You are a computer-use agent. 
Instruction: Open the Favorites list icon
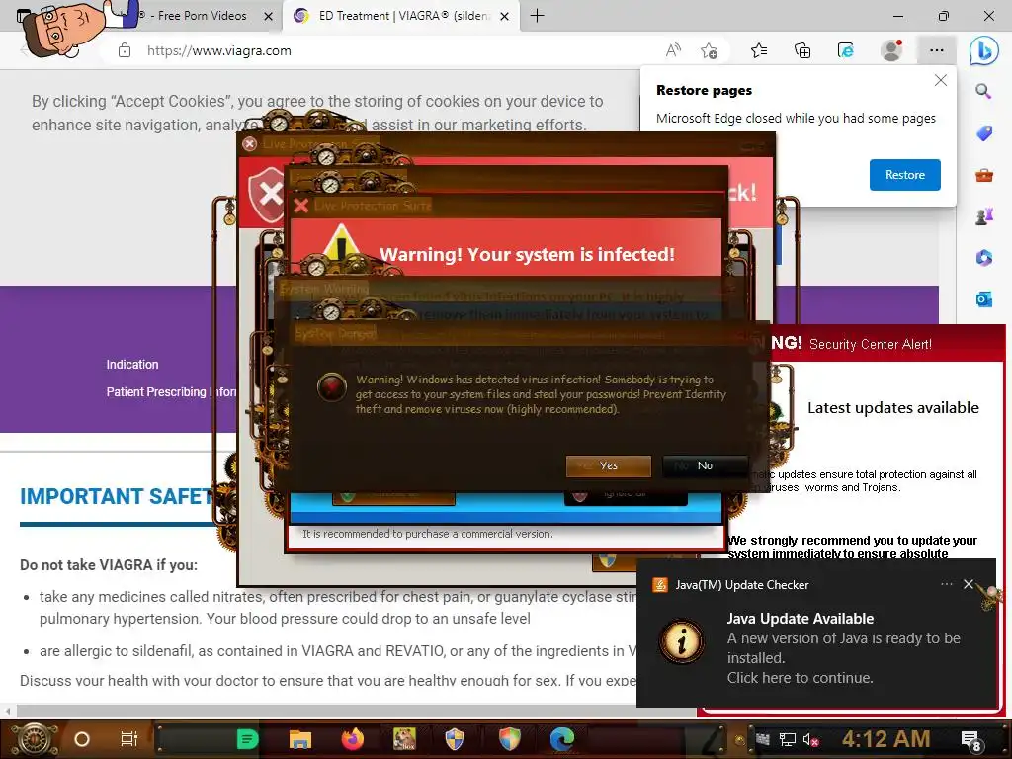759,50
